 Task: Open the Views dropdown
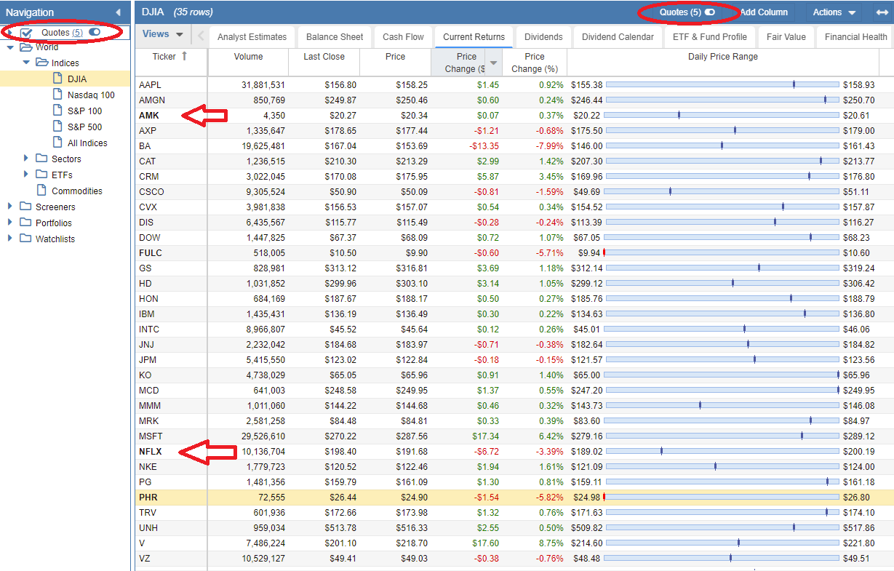pos(163,34)
